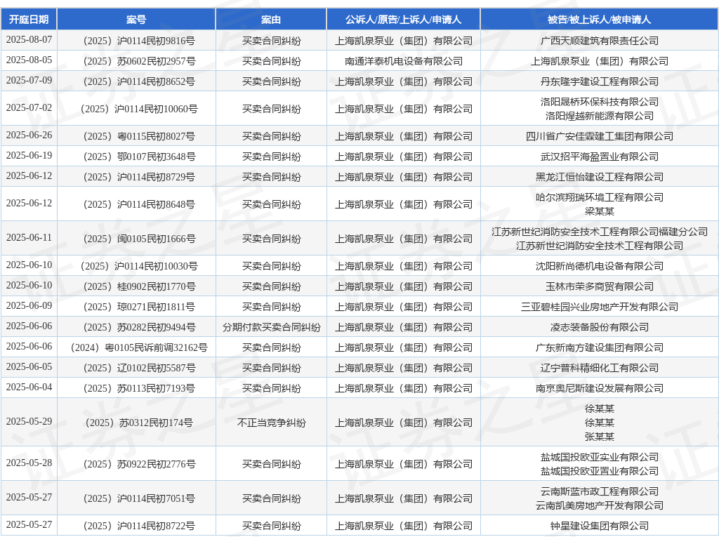Click defendant 南京奥尼斯建设发展有限公司
The height and width of the screenshot is (537, 719).
click(x=600, y=388)
